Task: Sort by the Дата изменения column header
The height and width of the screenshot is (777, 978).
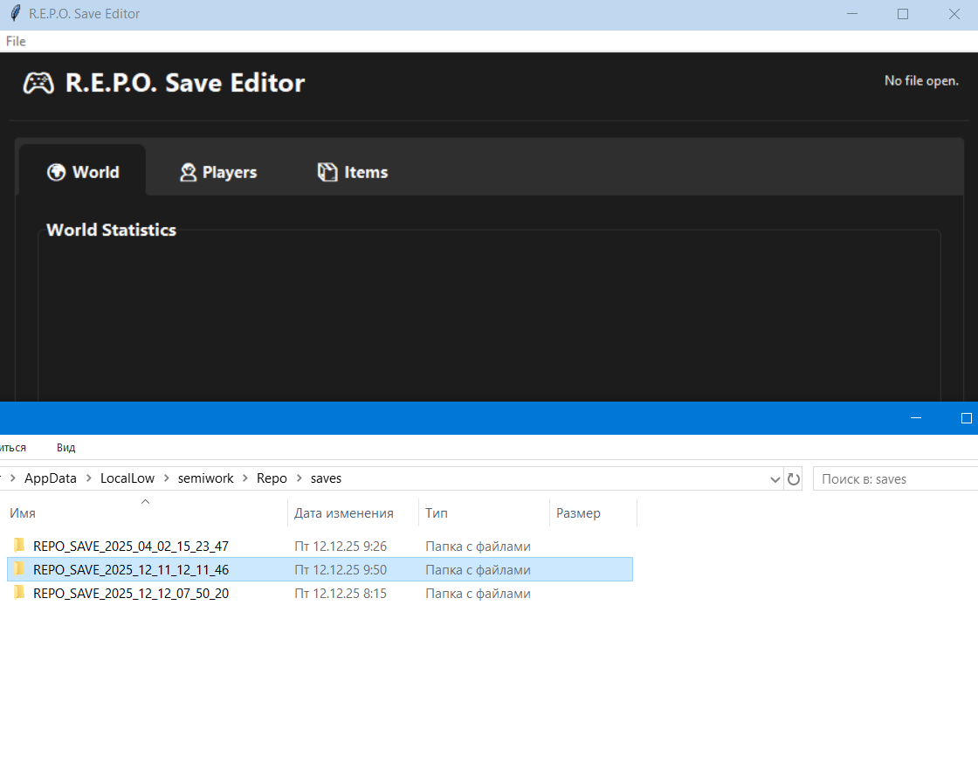Action: pos(344,513)
